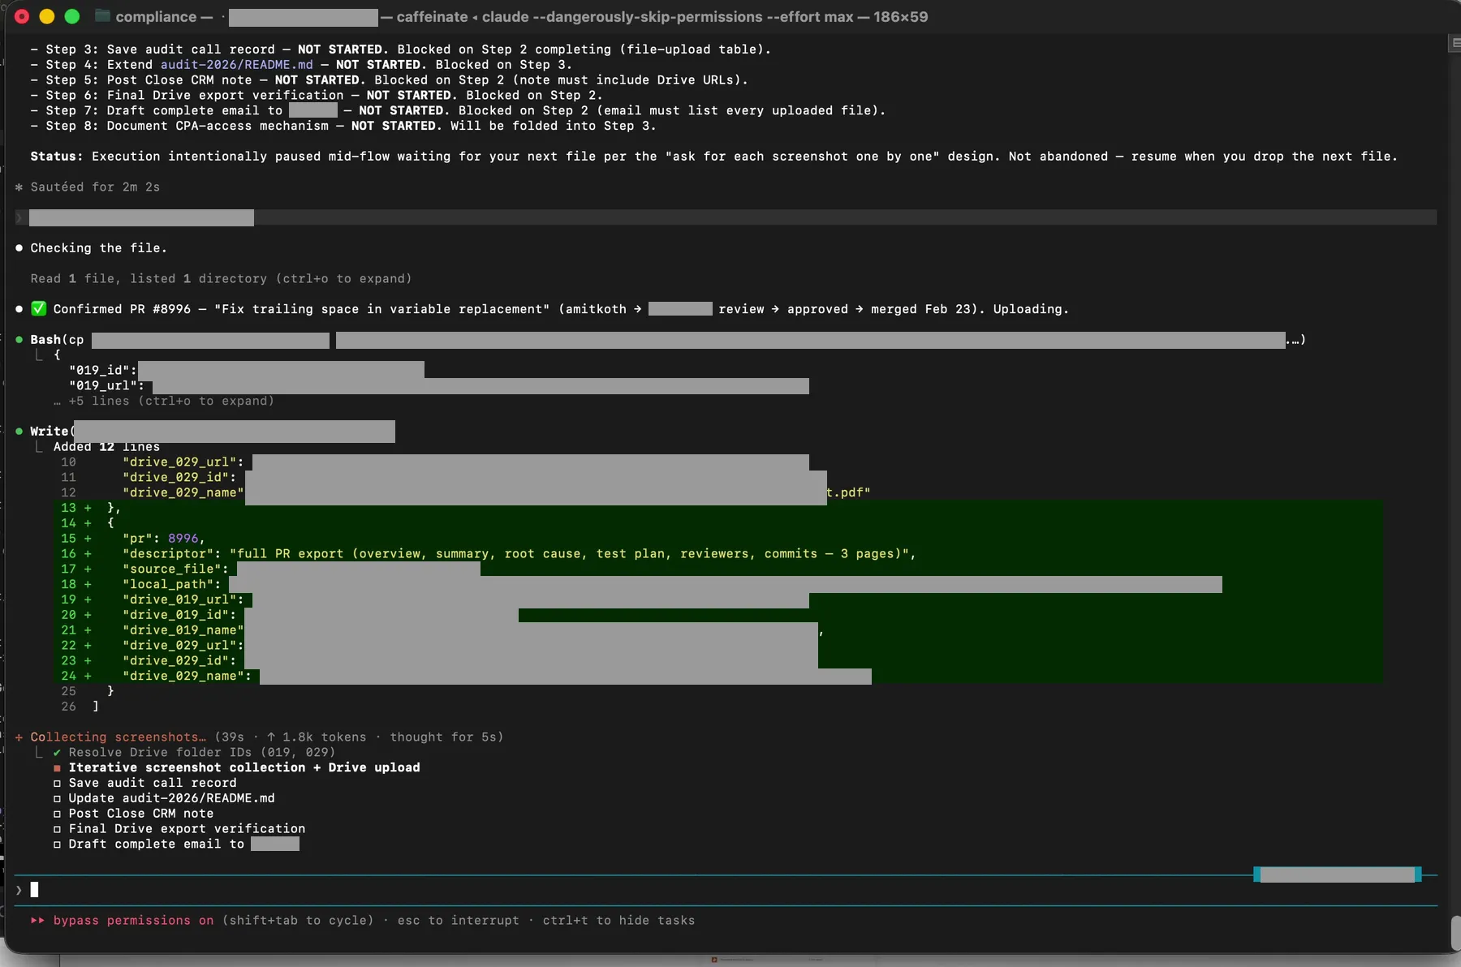Click the folder icon beside the compliance title
This screenshot has height=967, width=1461.
[102, 16]
